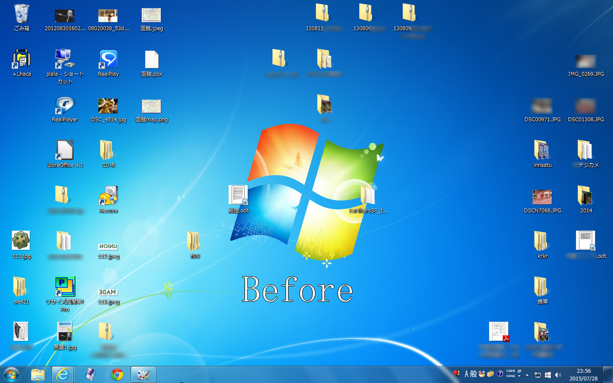Select the DSC00971.JPG file
The width and height of the screenshot is (613, 383).
pyautogui.click(x=542, y=106)
